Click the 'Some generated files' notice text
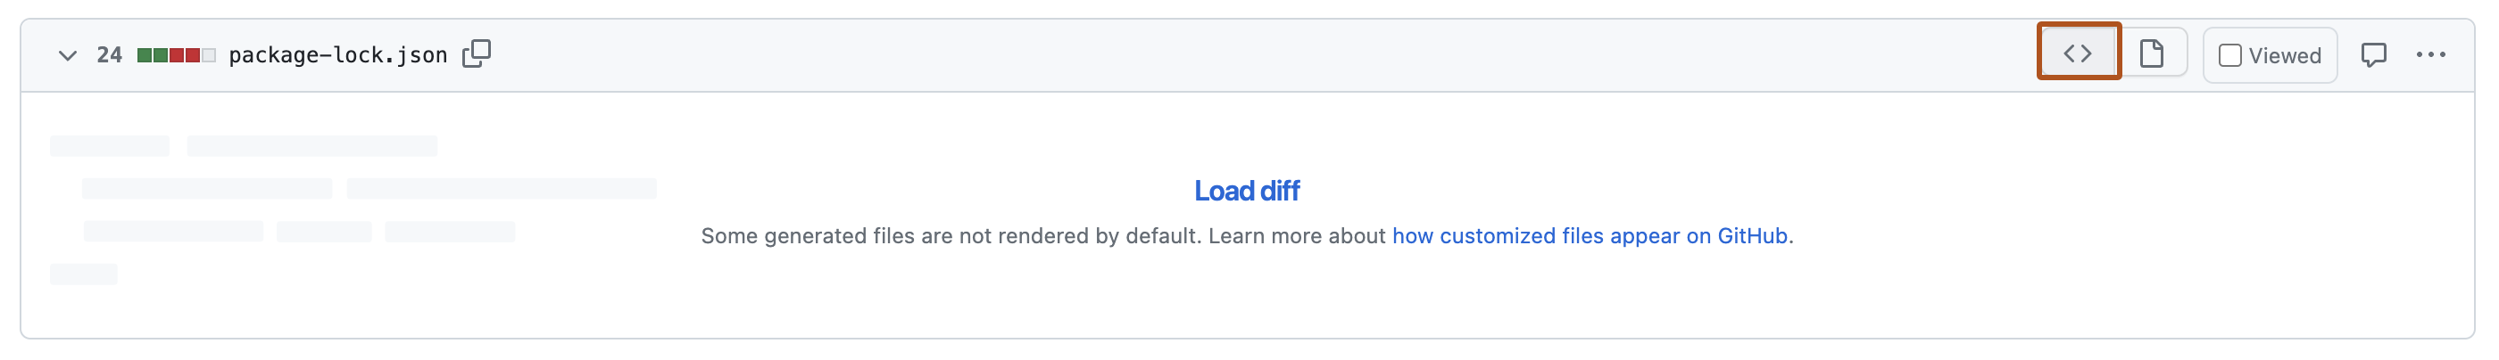This screenshot has height=360, width=2499. coord(1042,236)
